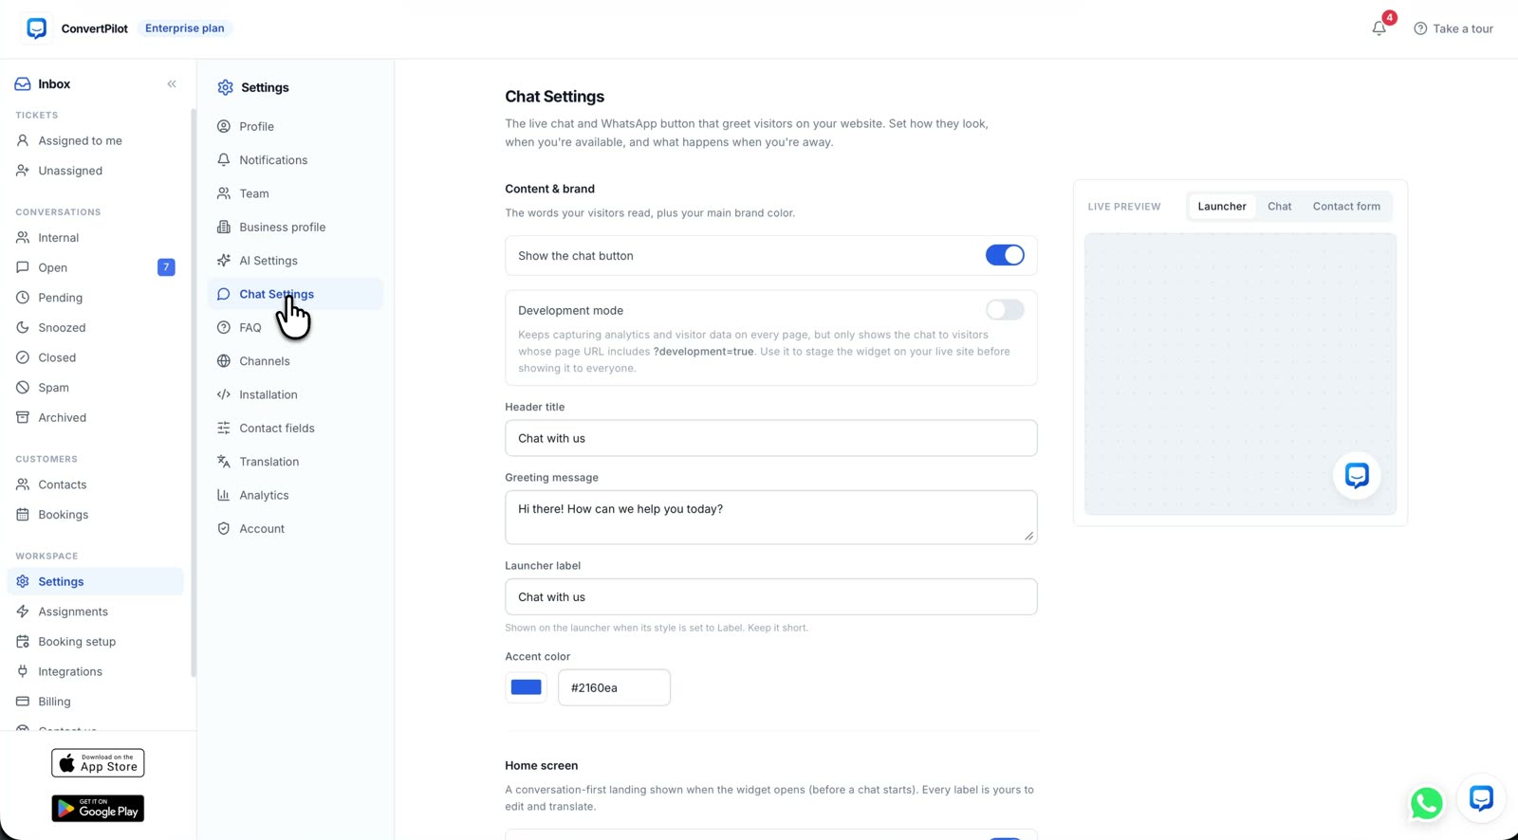Collapse the Inbox sidebar with the chevron
Viewport: 1518px width, 840px height.
(172, 83)
